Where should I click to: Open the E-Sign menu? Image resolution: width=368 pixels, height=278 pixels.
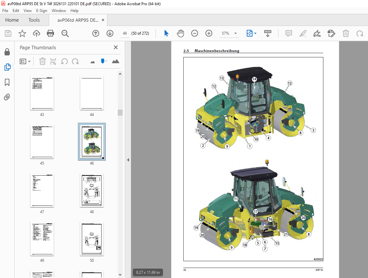tap(41, 11)
